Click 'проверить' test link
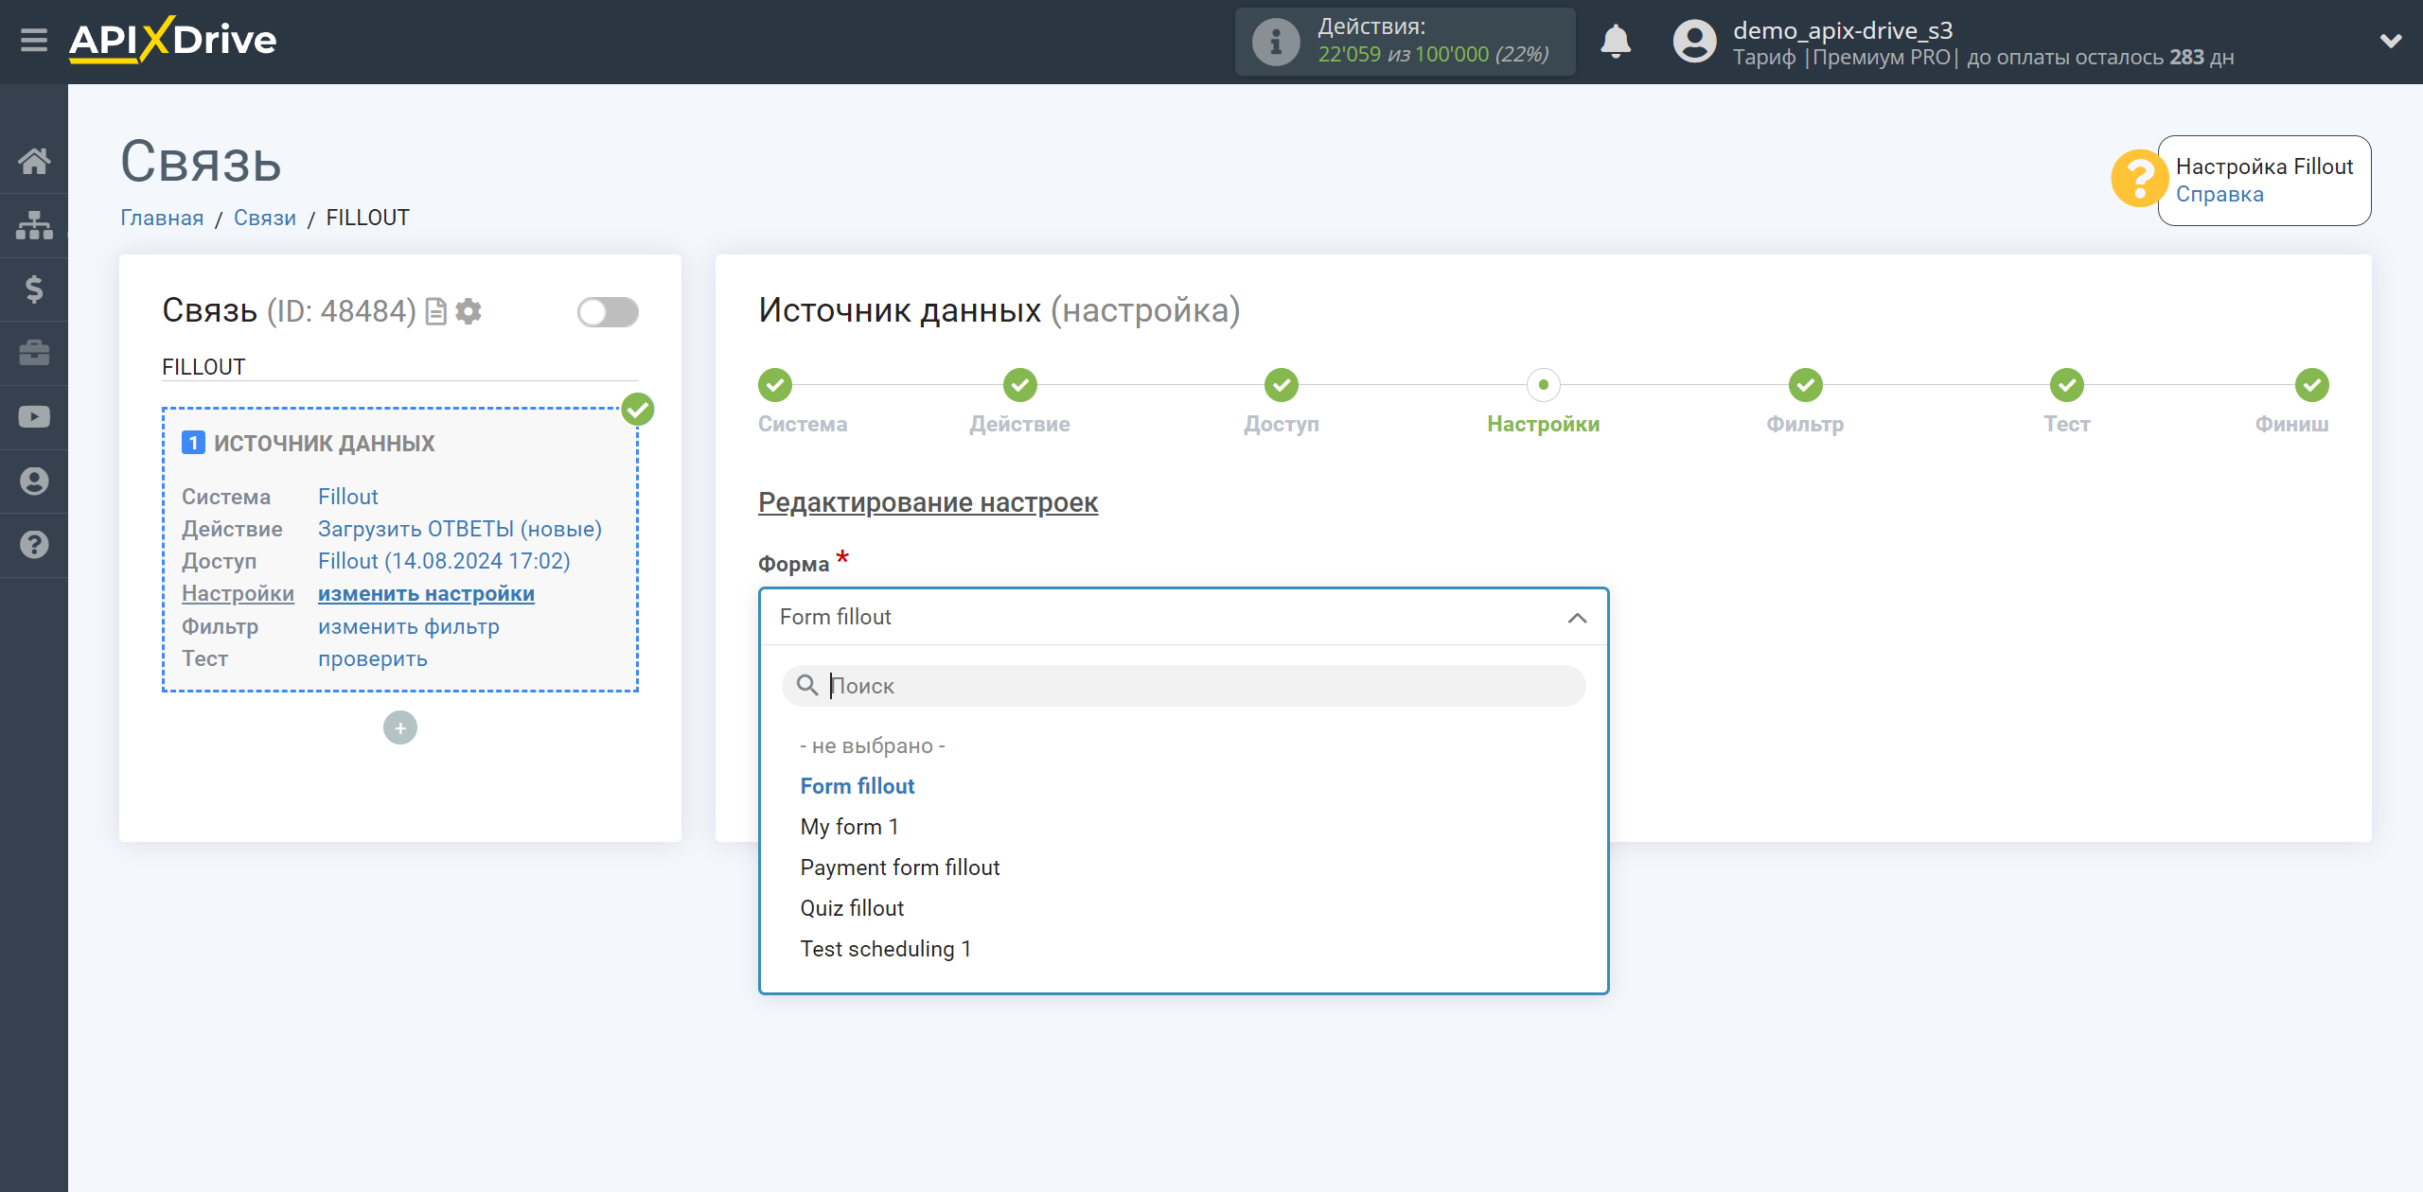2423x1192 pixels. click(373, 658)
